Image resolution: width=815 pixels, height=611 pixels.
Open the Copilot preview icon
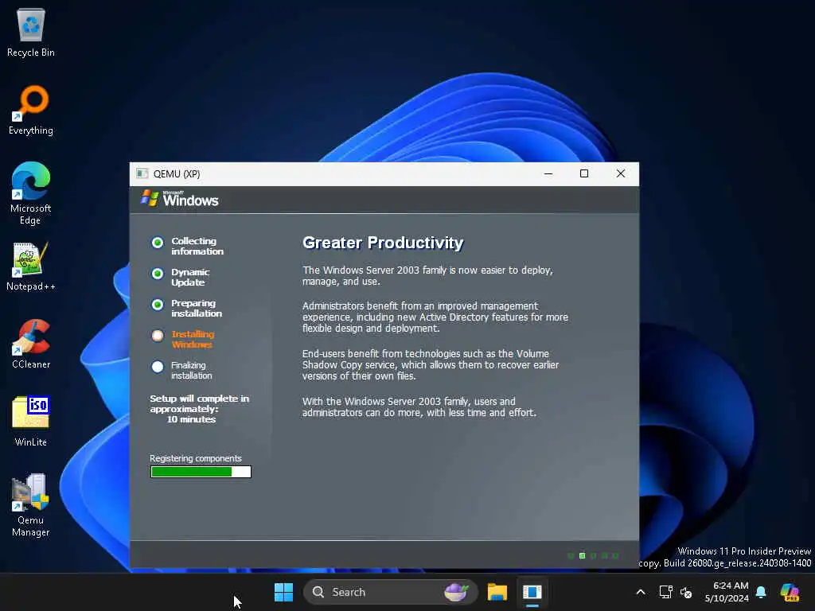790,592
